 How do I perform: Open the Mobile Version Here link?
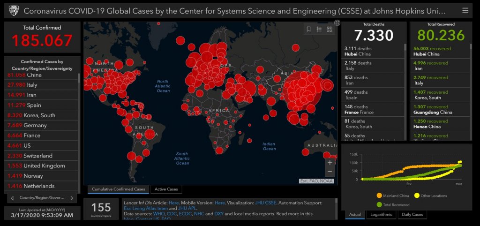tap(219, 203)
